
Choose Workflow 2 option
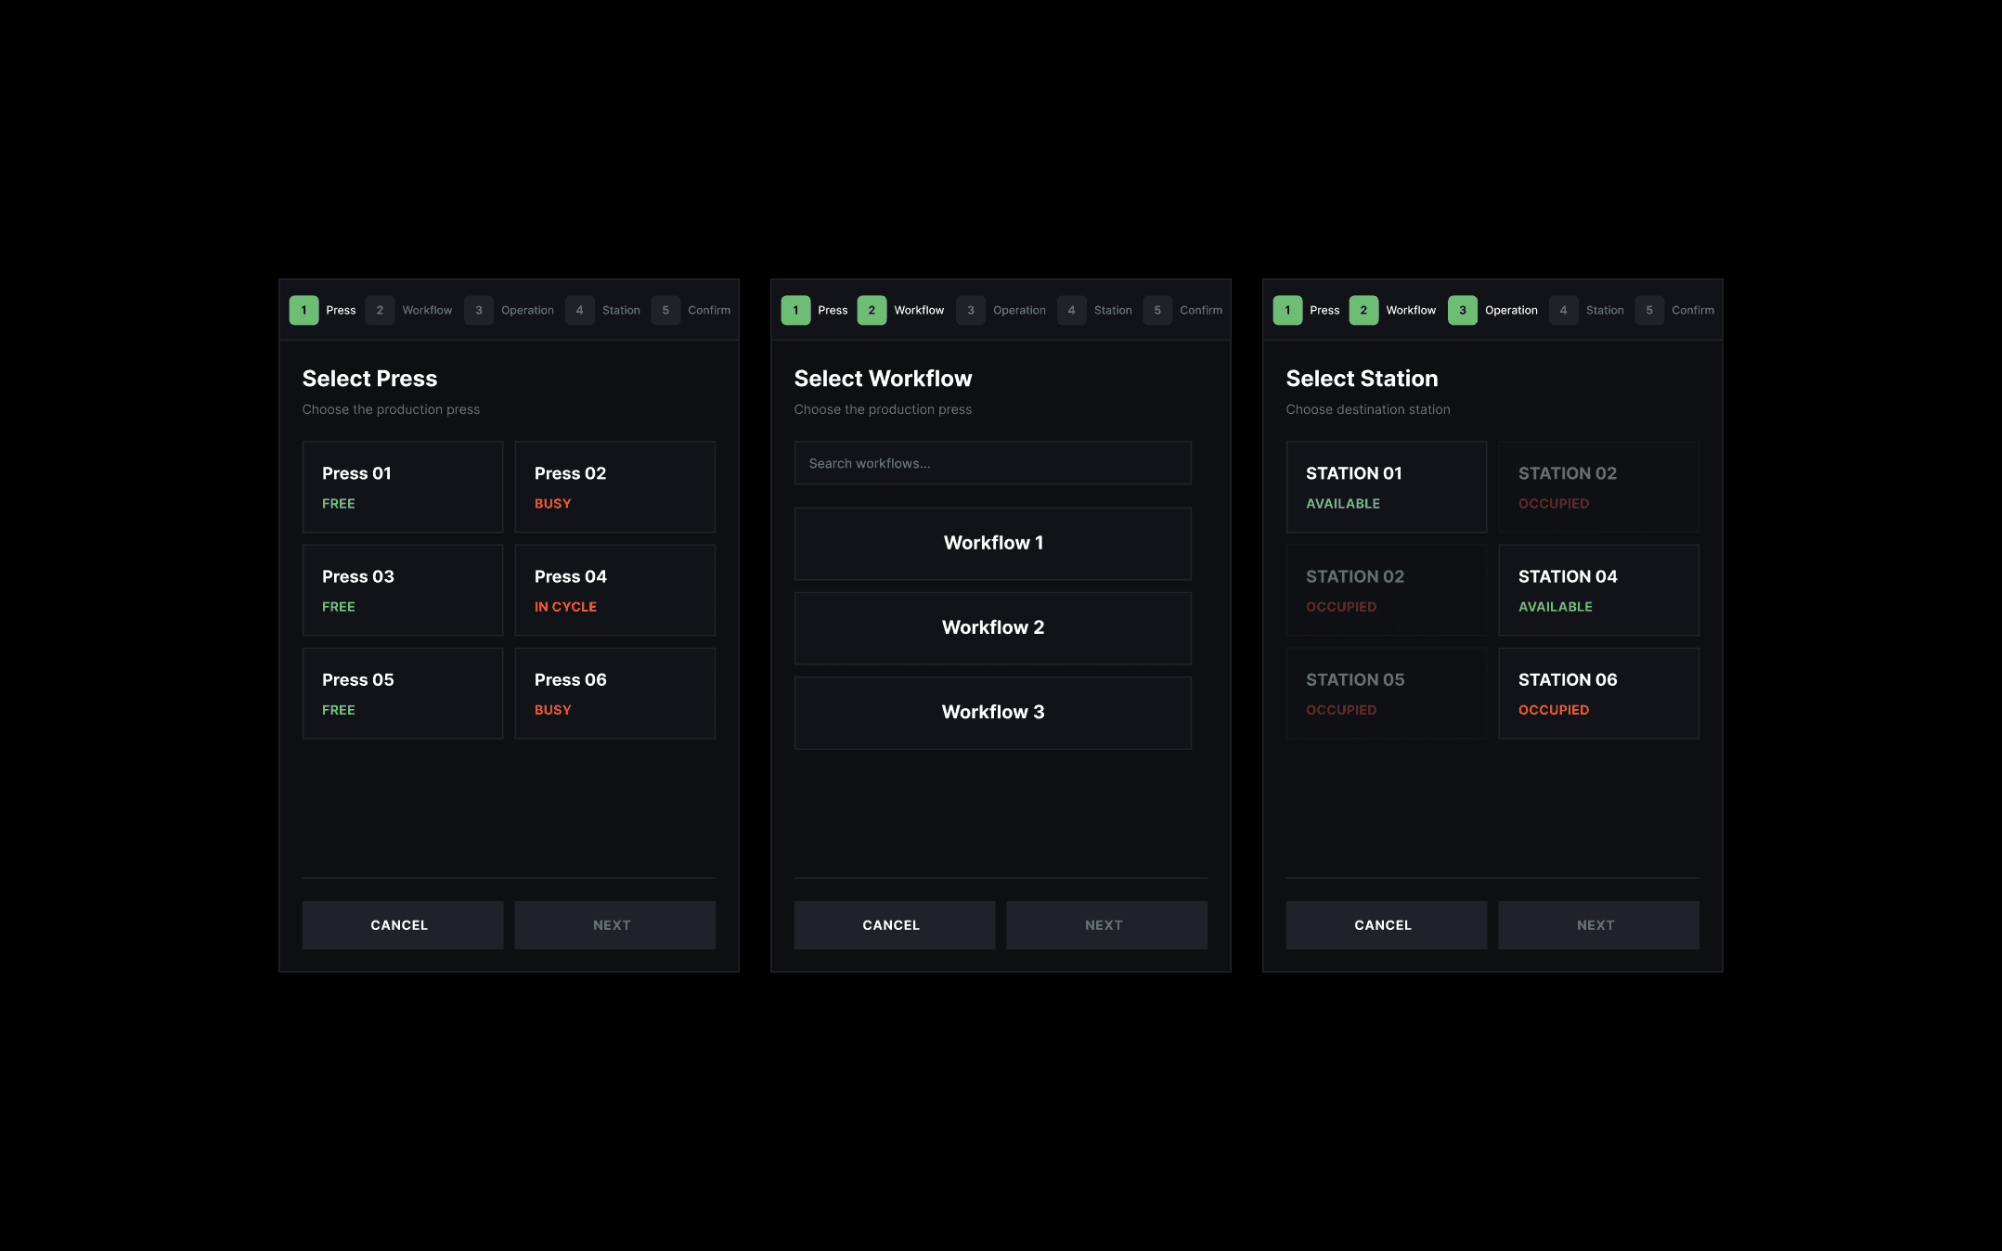pyautogui.click(x=992, y=627)
